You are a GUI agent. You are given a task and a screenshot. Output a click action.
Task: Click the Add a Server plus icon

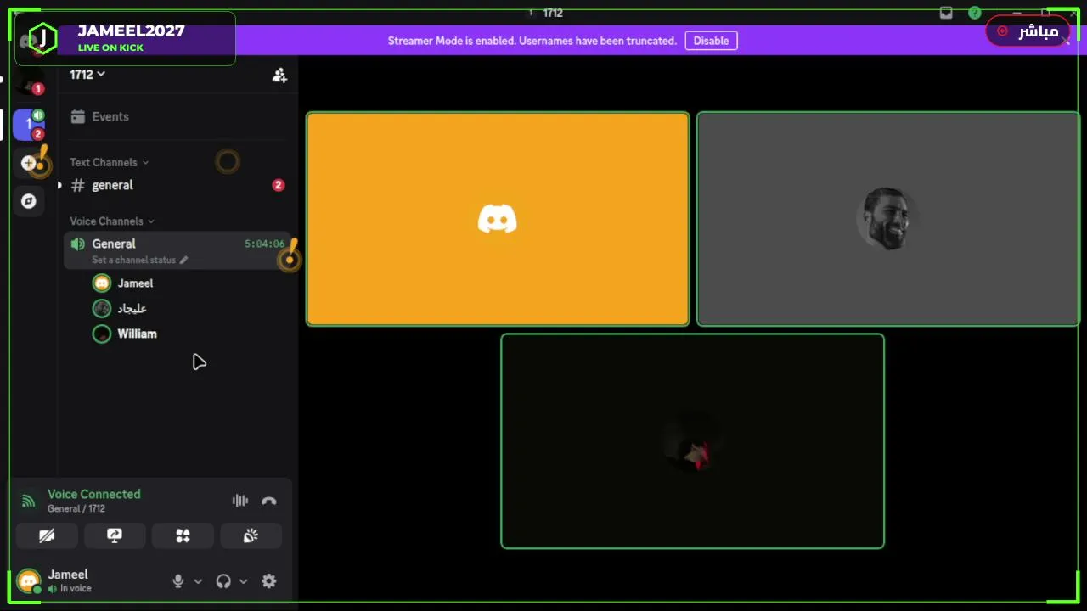tap(29, 163)
